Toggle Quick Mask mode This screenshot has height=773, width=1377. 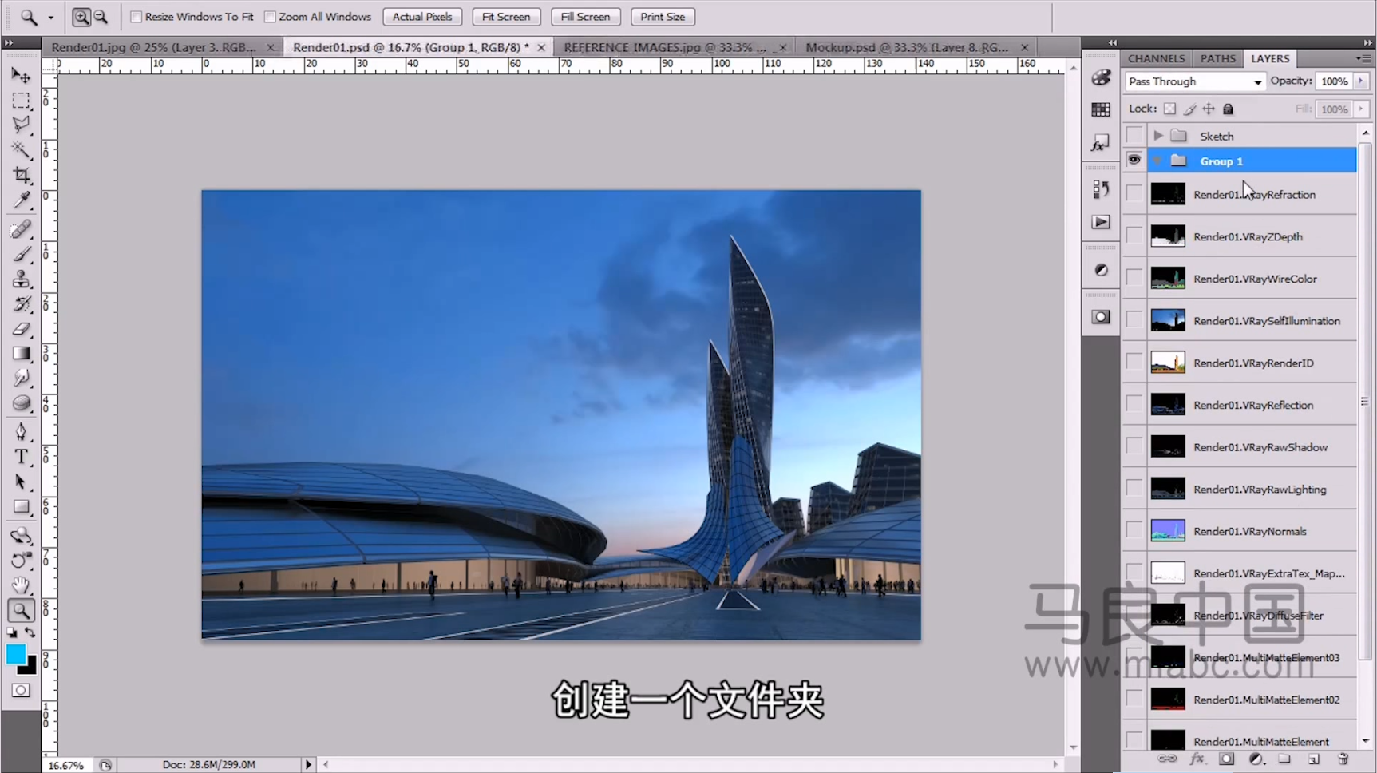(21, 690)
